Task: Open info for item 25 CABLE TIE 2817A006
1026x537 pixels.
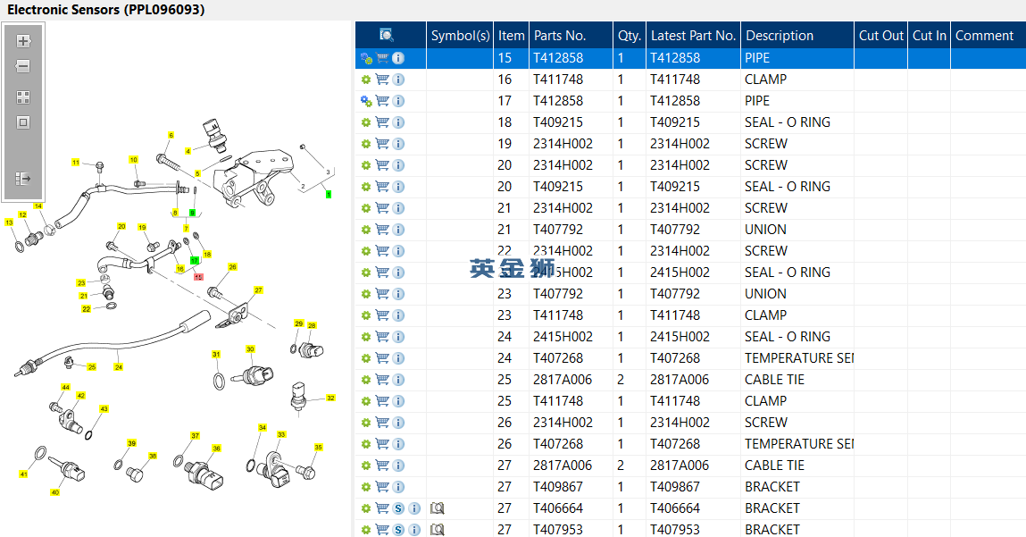Action: [398, 380]
